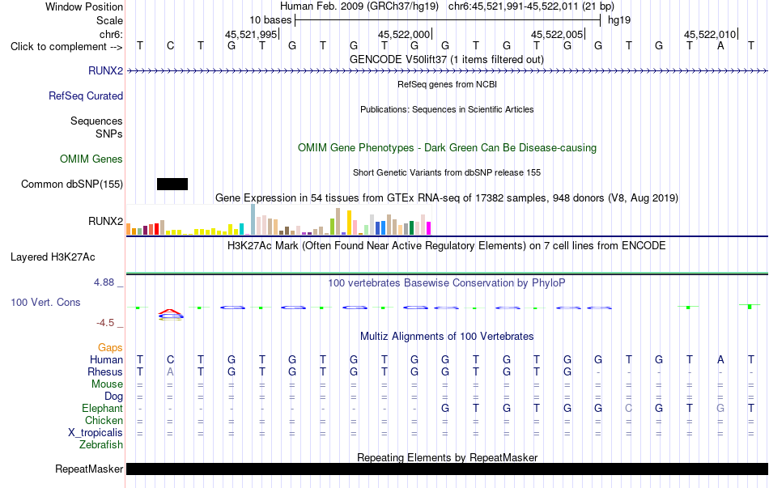The width and height of the screenshot is (769, 488).
Task: Open RefSeq Curated track settings
Action: [85, 95]
